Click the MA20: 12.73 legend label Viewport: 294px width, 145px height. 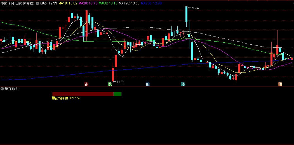pos(88,3)
